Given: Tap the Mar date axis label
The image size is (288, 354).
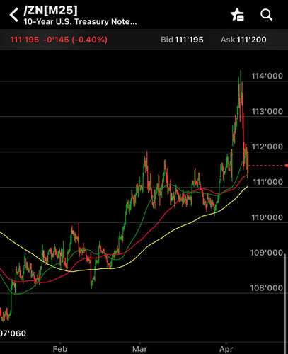Looking at the screenshot, I should tap(139, 349).
